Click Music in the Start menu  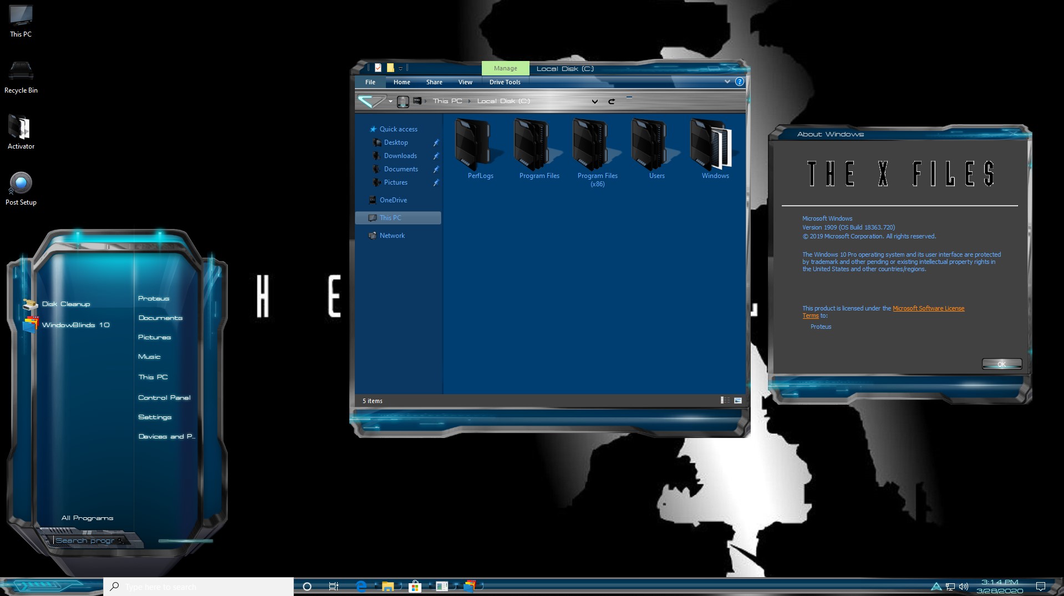pos(149,356)
